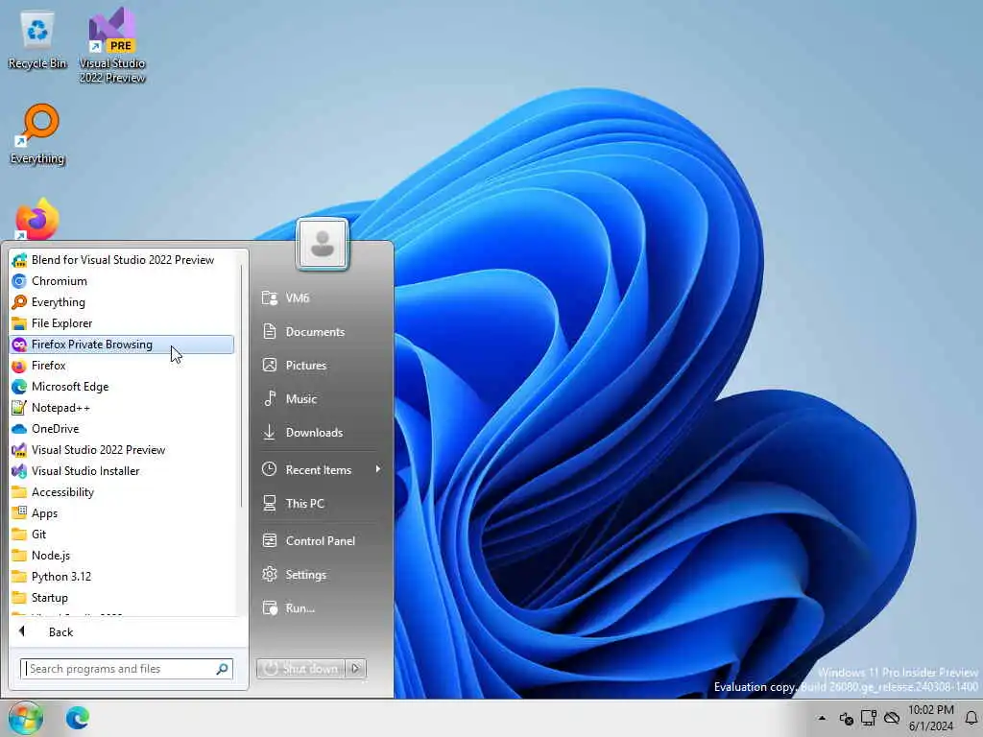Click the user account picture
Screen dimensions: 983x737
click(x=323, y=245)
